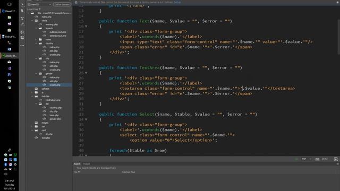This screenshot has width=340, height=191.
Task: Click the File Management arrows icon
Action: [22, 11]
